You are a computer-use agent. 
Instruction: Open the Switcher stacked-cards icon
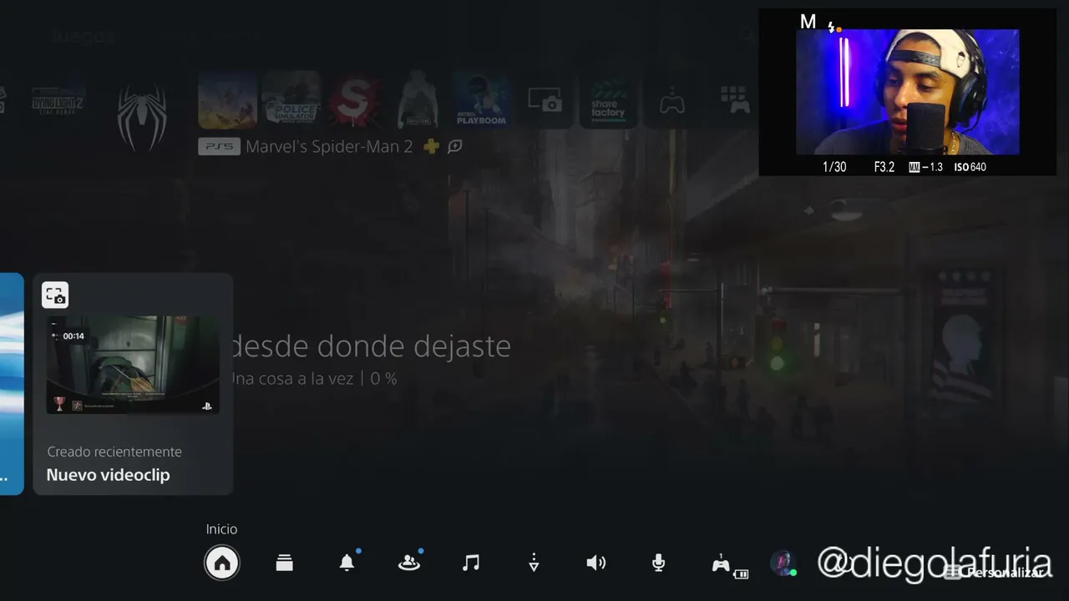click(x=285, y=563)
